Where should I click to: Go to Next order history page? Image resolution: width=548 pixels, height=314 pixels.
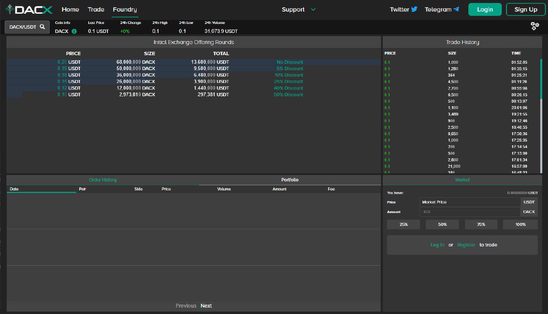click(206, 305)
